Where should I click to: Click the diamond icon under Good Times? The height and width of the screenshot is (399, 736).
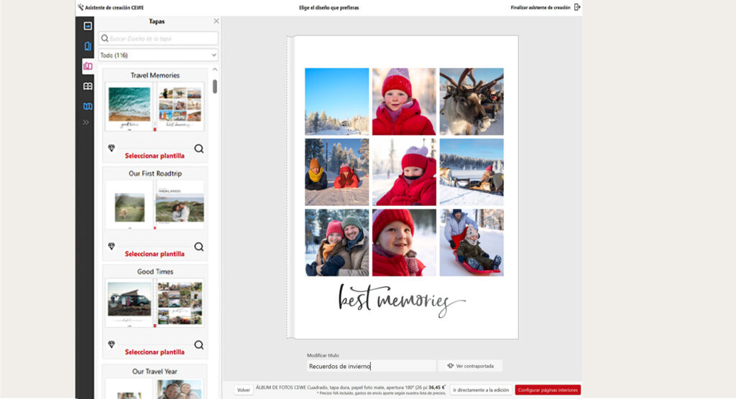click(x=111, y=344)
